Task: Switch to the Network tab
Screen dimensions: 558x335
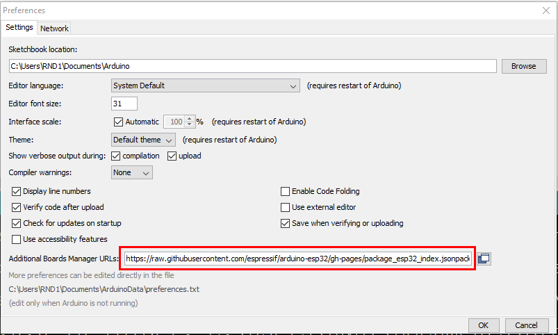Action: [x=54, y=28]
